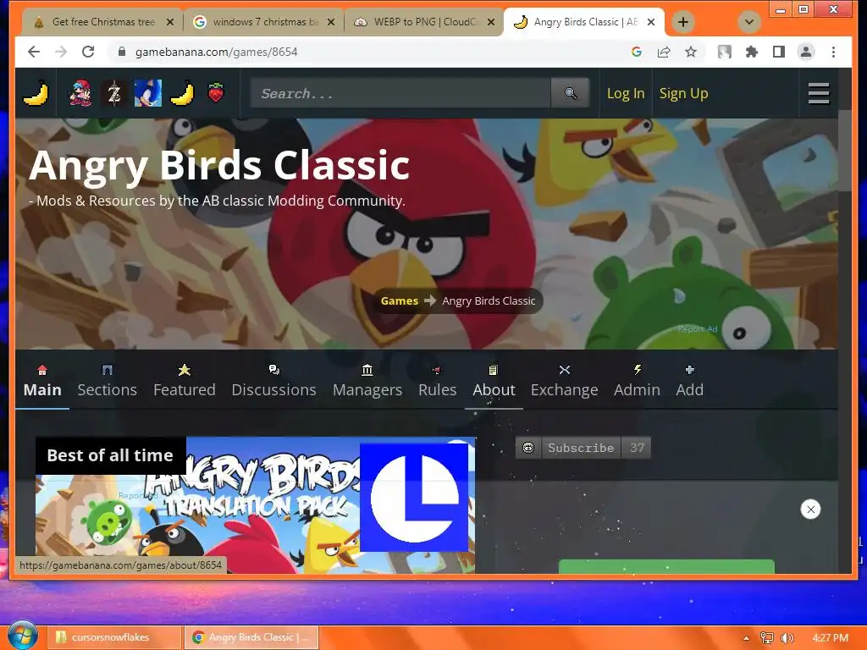Click the share page icon

tap(664, 52)
